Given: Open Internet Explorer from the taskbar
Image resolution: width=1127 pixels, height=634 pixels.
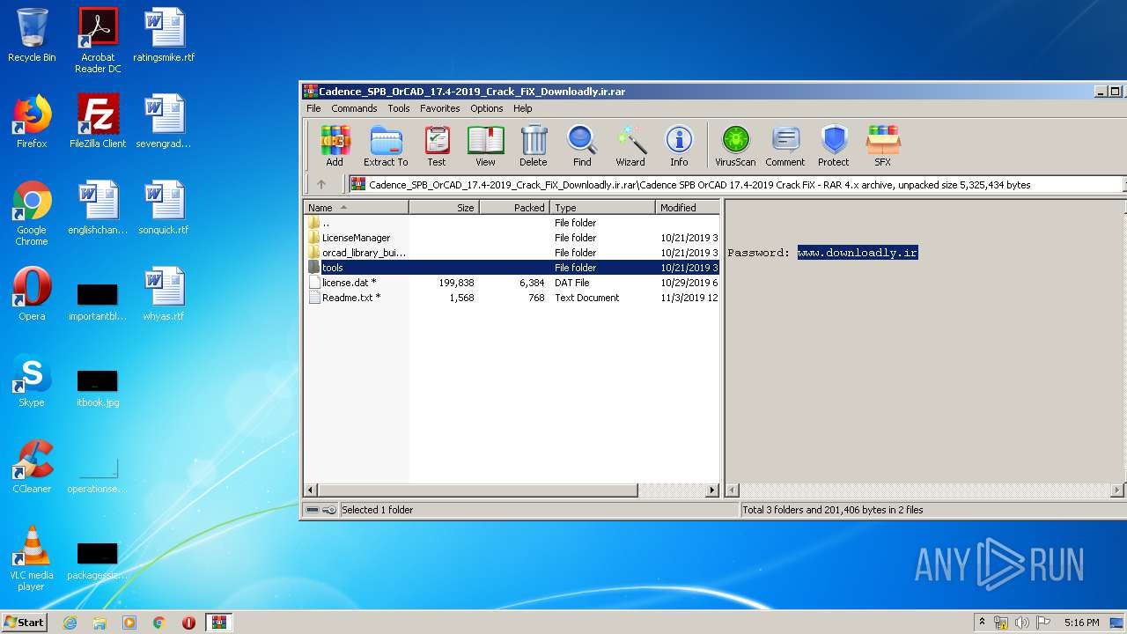Looking at the screenshot, I should coord(70,623).
